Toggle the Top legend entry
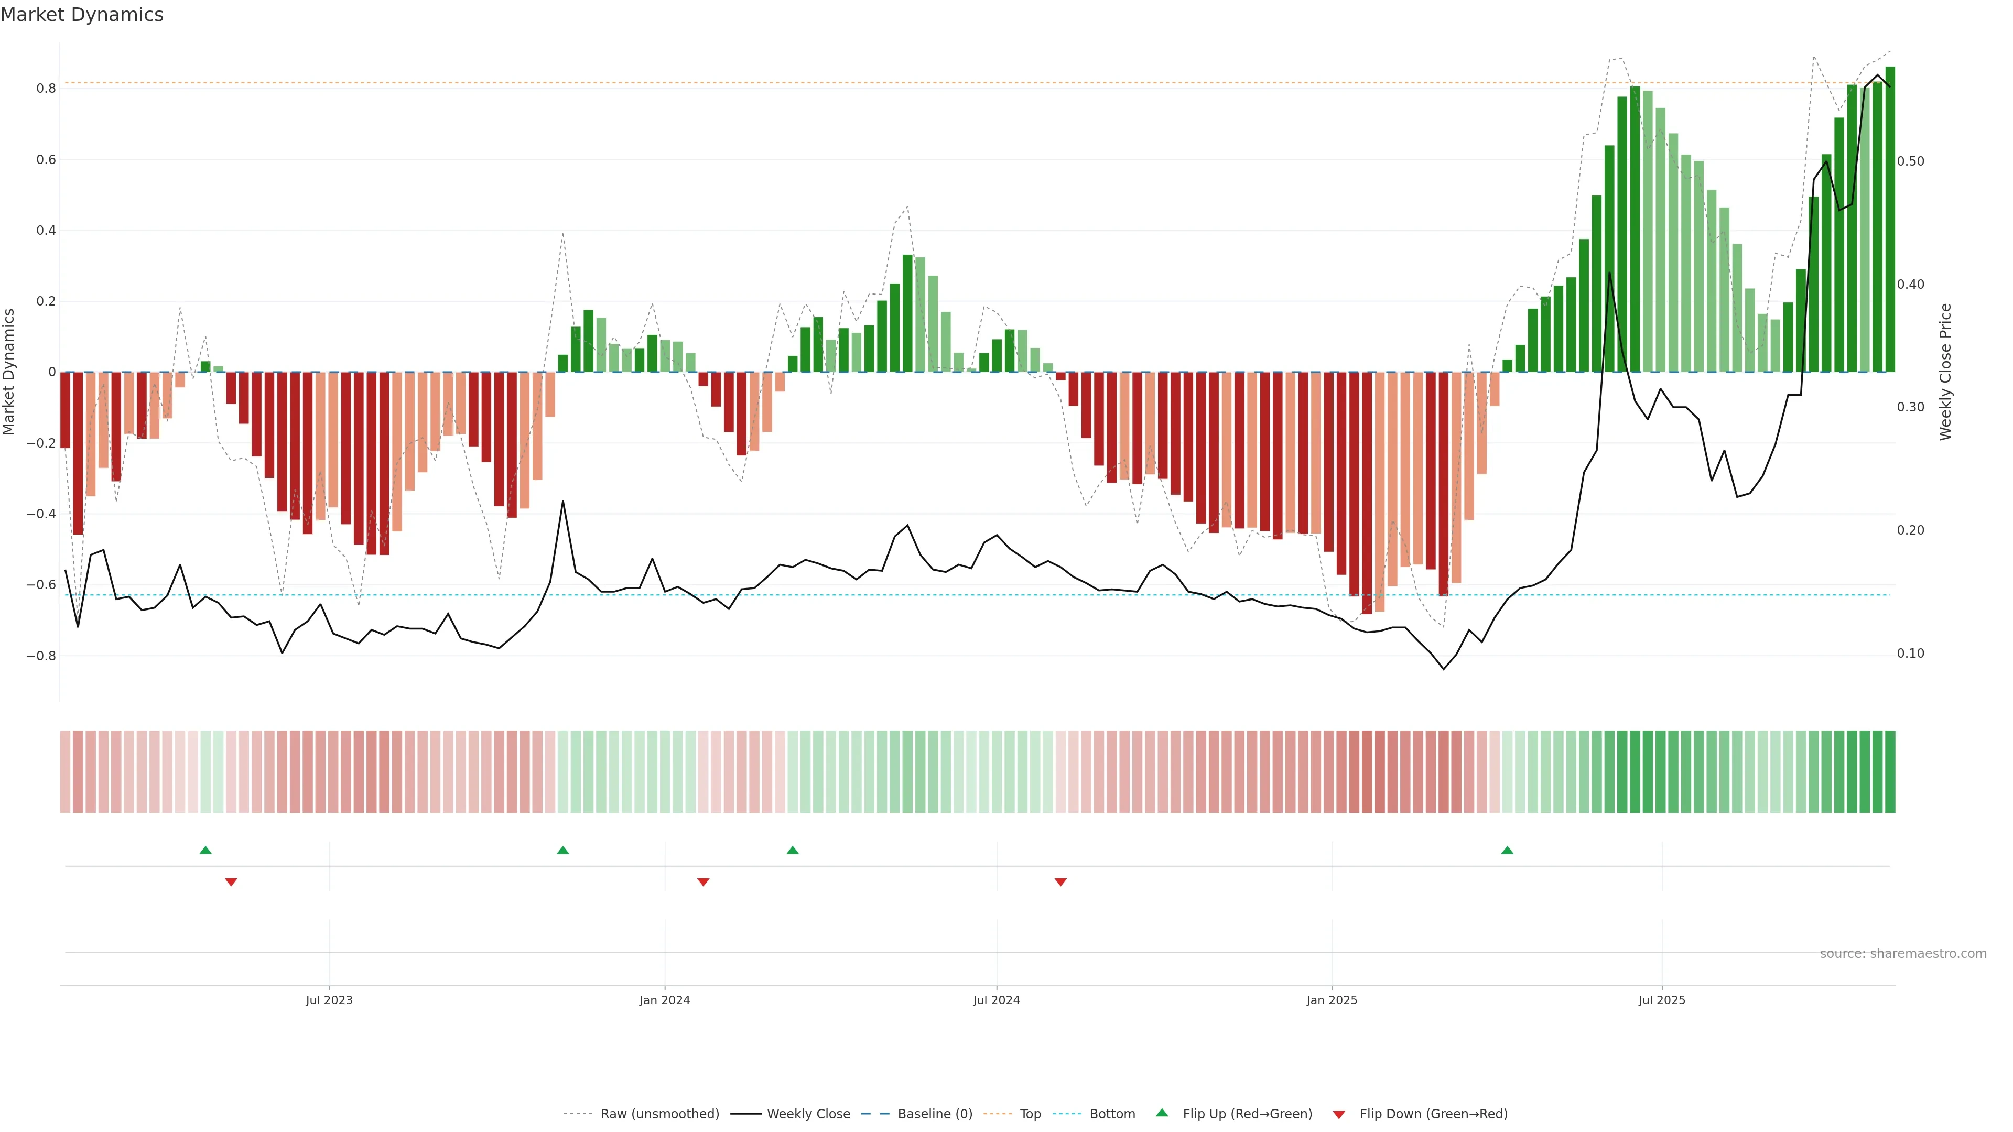Viewport: 2013px width, 1132px height. [1030, 1113]
